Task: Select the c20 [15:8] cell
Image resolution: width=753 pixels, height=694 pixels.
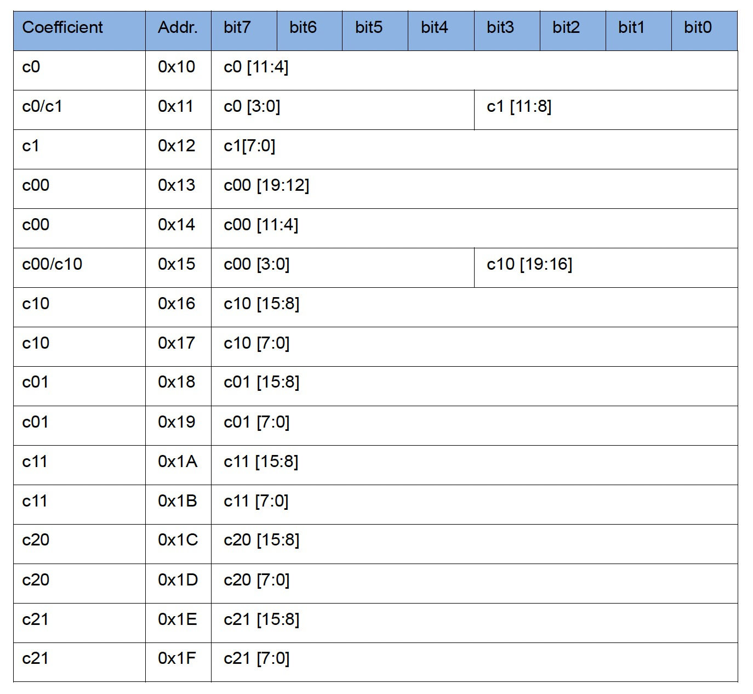Action: pos(475,544)
